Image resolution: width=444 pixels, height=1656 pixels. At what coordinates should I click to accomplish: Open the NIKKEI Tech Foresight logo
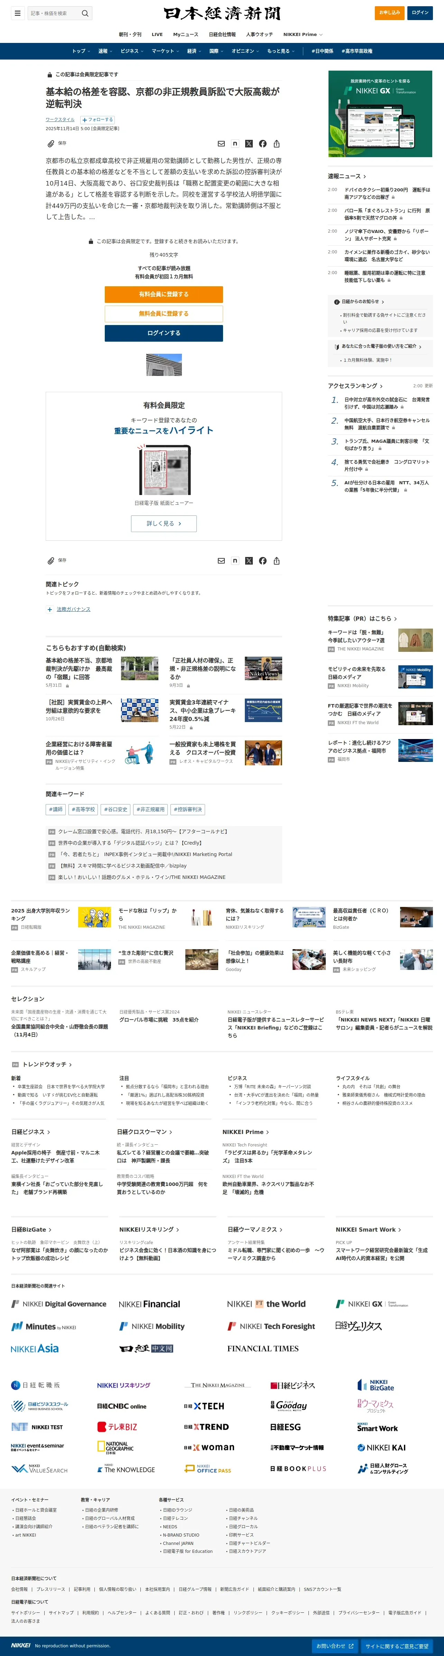pos(271,1325)
